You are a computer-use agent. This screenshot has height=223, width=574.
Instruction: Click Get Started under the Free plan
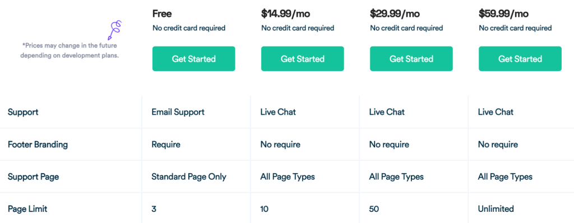click(193, 59)
